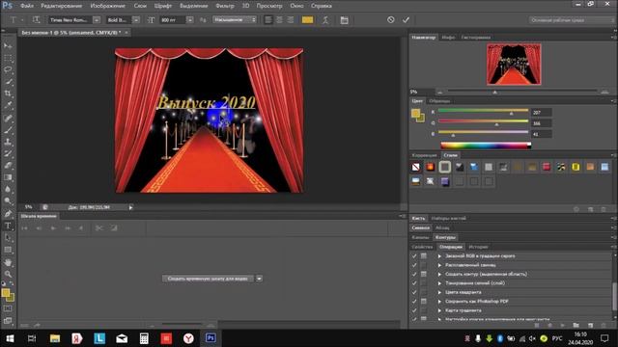Screen dimensions: 618x347
Task: Select the Horizontal Type tool
Action: click(x=8, y=226)
